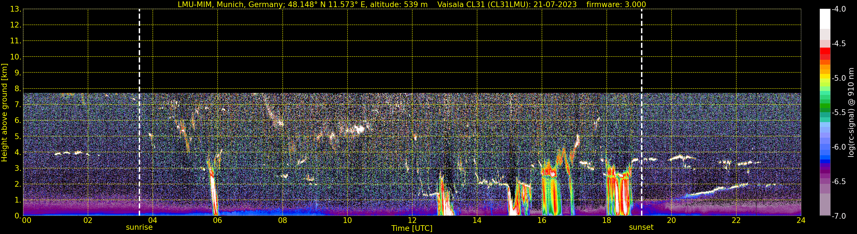The height and width of the screenshot is (234, 857).
Task: Click the white top of the colorbar
Action: coord(825,19)
